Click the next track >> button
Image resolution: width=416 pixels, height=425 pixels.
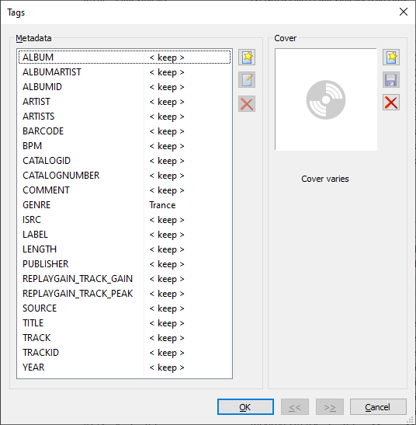coord(330,407)
